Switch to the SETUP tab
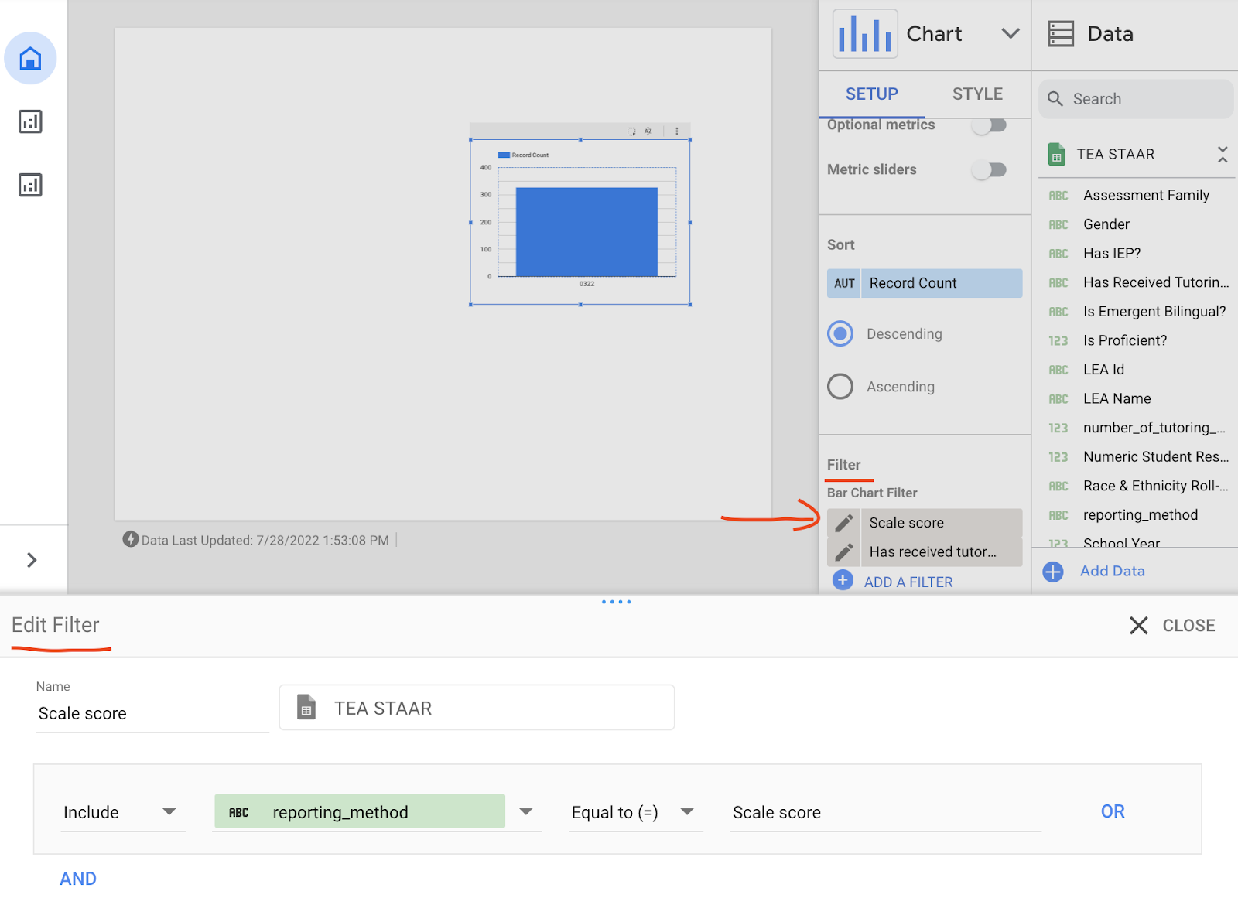 [871, 94]
